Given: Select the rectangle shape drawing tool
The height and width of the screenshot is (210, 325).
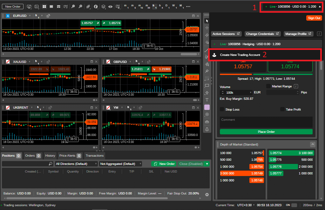Looking at the screenshot, I should pyautogui.click(x=207, y=85).
